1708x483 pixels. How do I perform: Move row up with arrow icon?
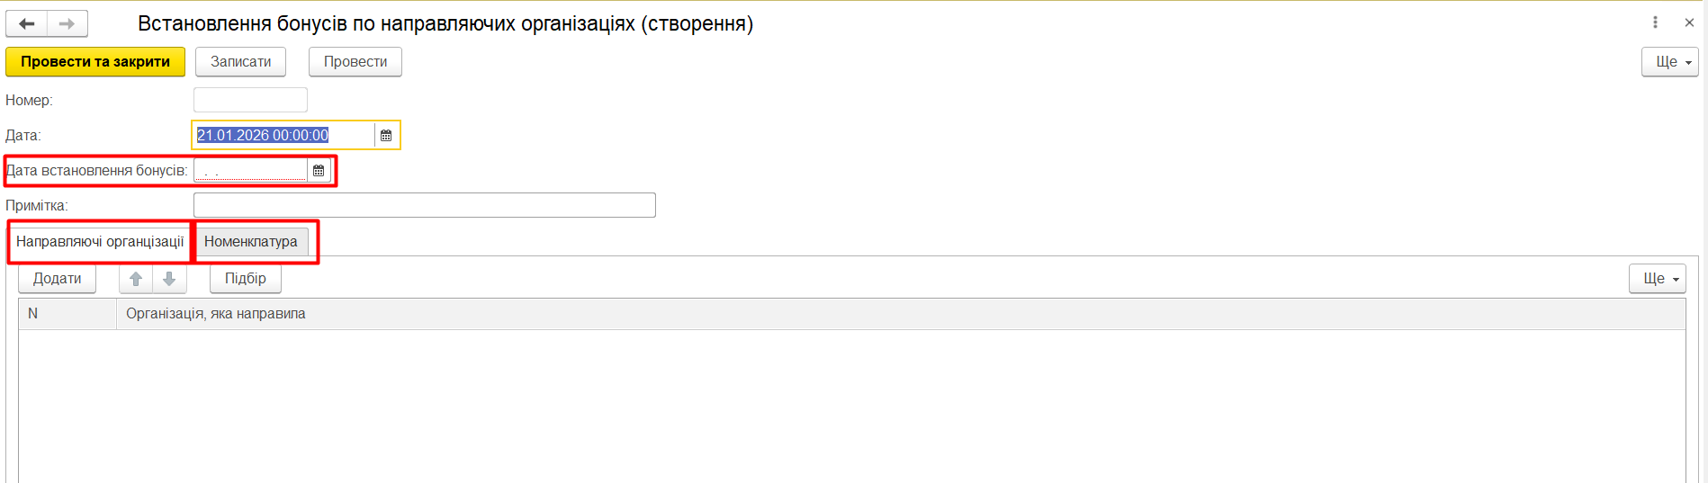(x=136, y=279)
